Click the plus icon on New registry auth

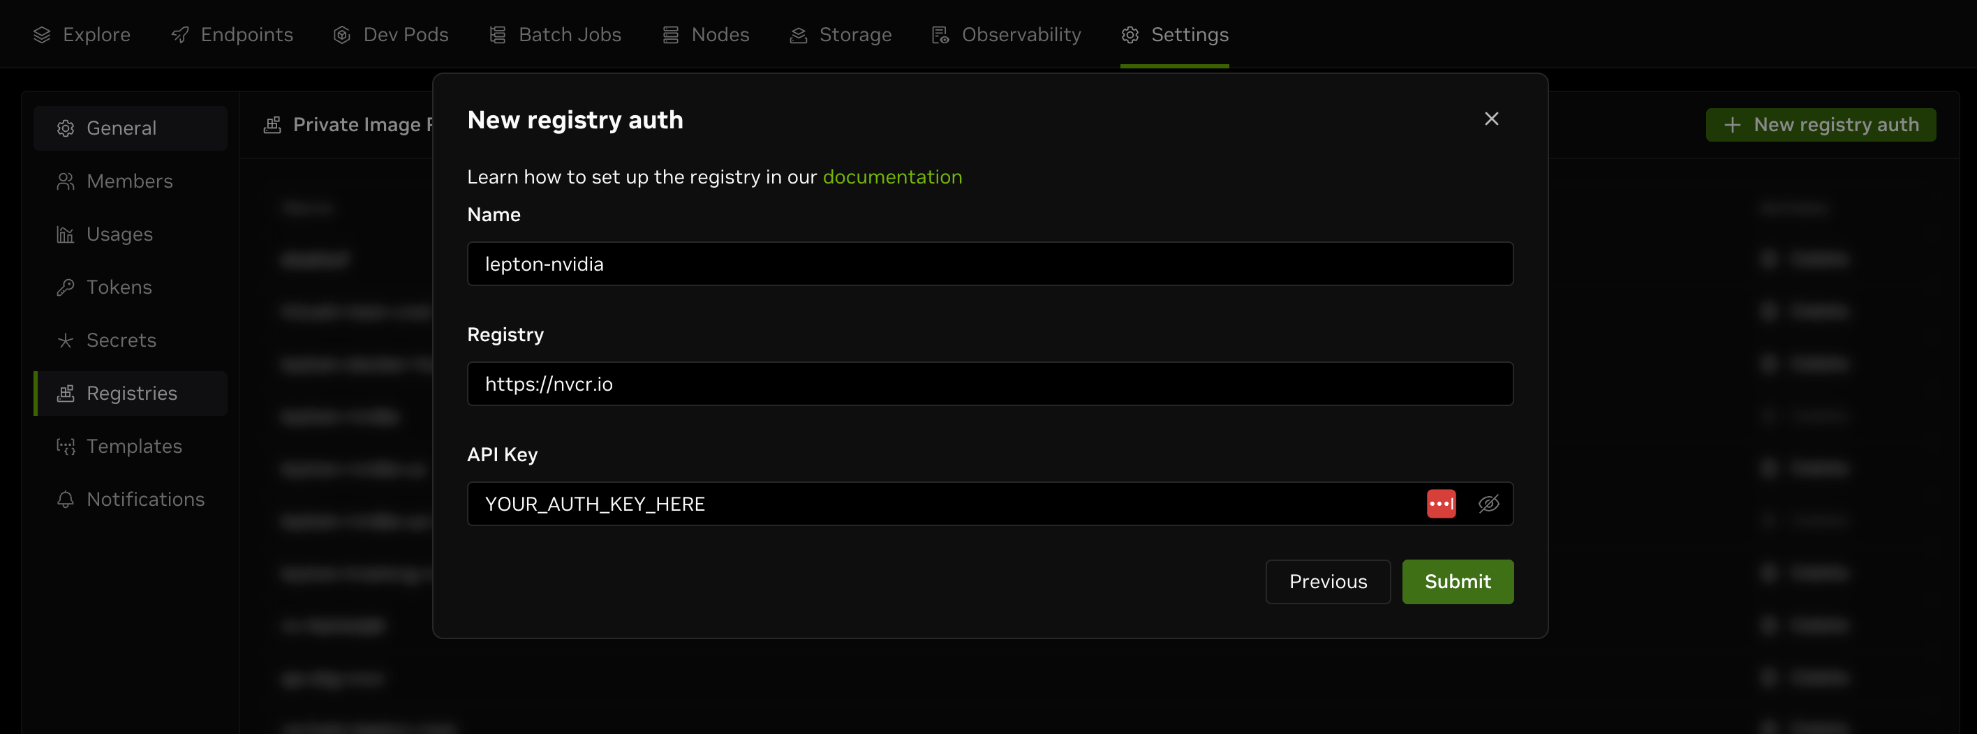point(1732,125)
